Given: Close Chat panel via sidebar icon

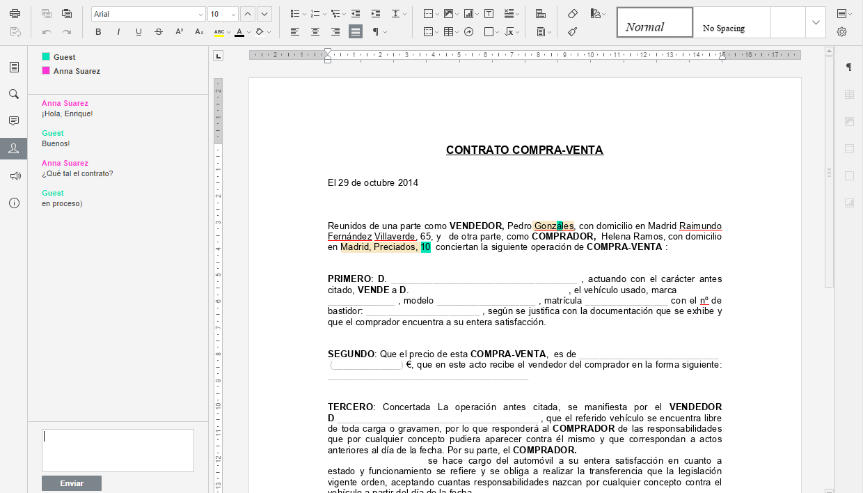Looking at the screenshot, I should pyautogui.click(x=14, y=148).
